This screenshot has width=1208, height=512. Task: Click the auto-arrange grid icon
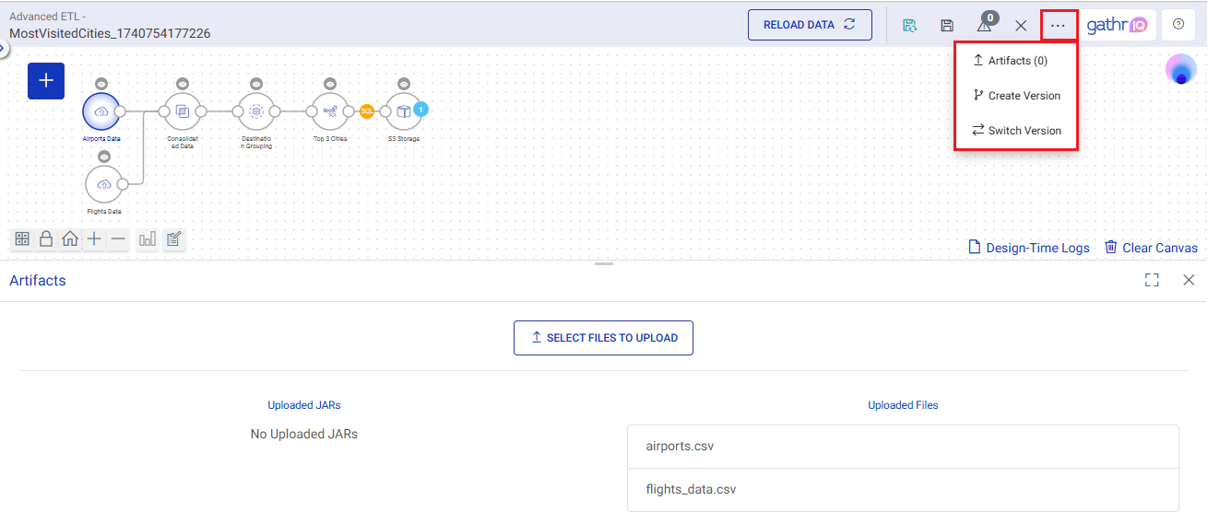[x=22, y=239]
